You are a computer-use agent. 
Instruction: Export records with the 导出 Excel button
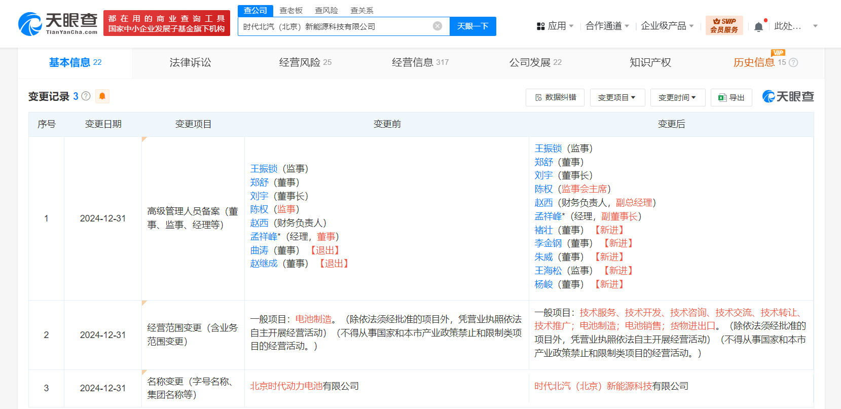[x=732, y=97]
